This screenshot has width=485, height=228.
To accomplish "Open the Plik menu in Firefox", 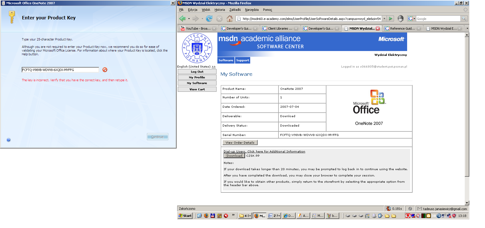I will pyautogui.click(x=181, y=10).
